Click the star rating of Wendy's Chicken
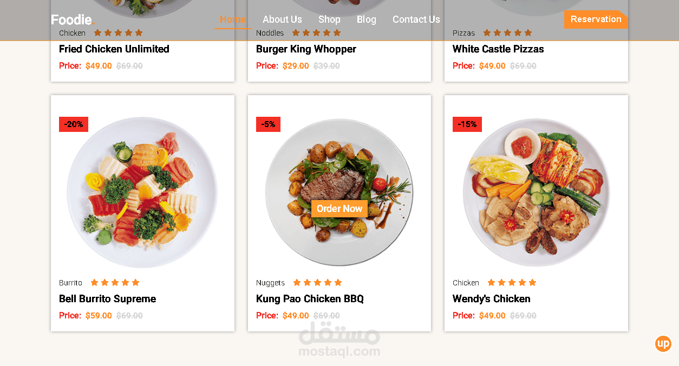 tap(512, 282)
